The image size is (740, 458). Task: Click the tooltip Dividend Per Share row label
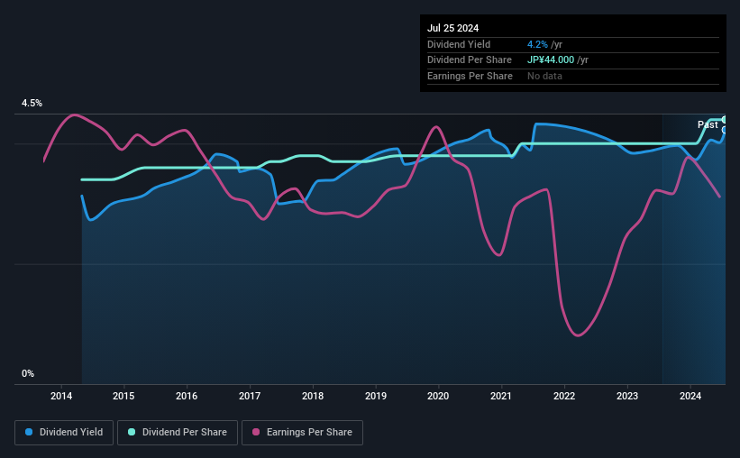point(470,60)
